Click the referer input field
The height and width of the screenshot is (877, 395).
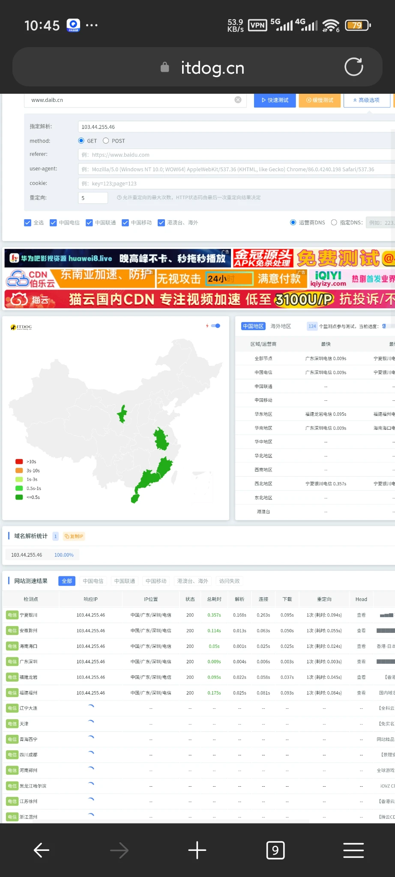pos(236,155)
